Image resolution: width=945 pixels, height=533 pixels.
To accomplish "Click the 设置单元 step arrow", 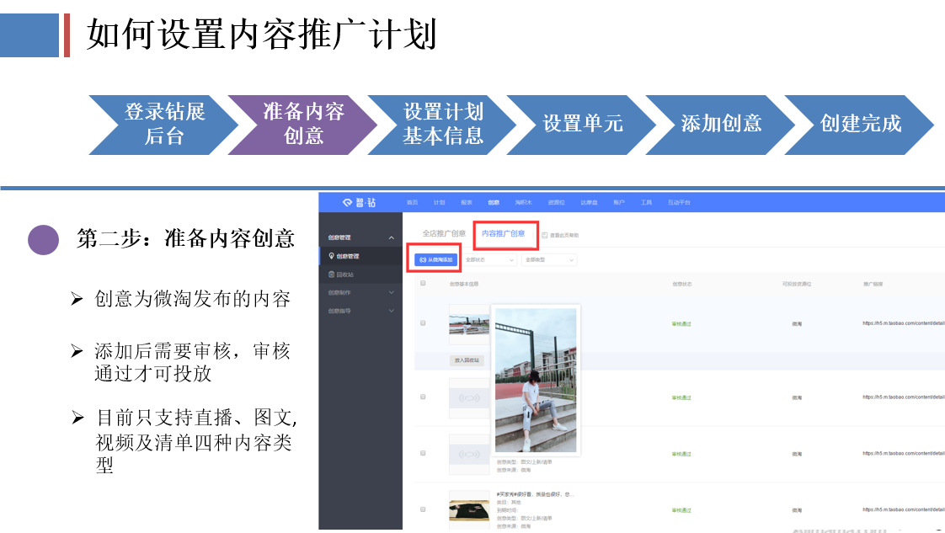I will [582, 125].
